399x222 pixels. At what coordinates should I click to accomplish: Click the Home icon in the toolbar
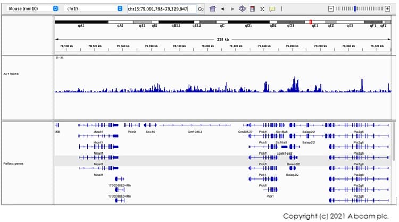212,9
